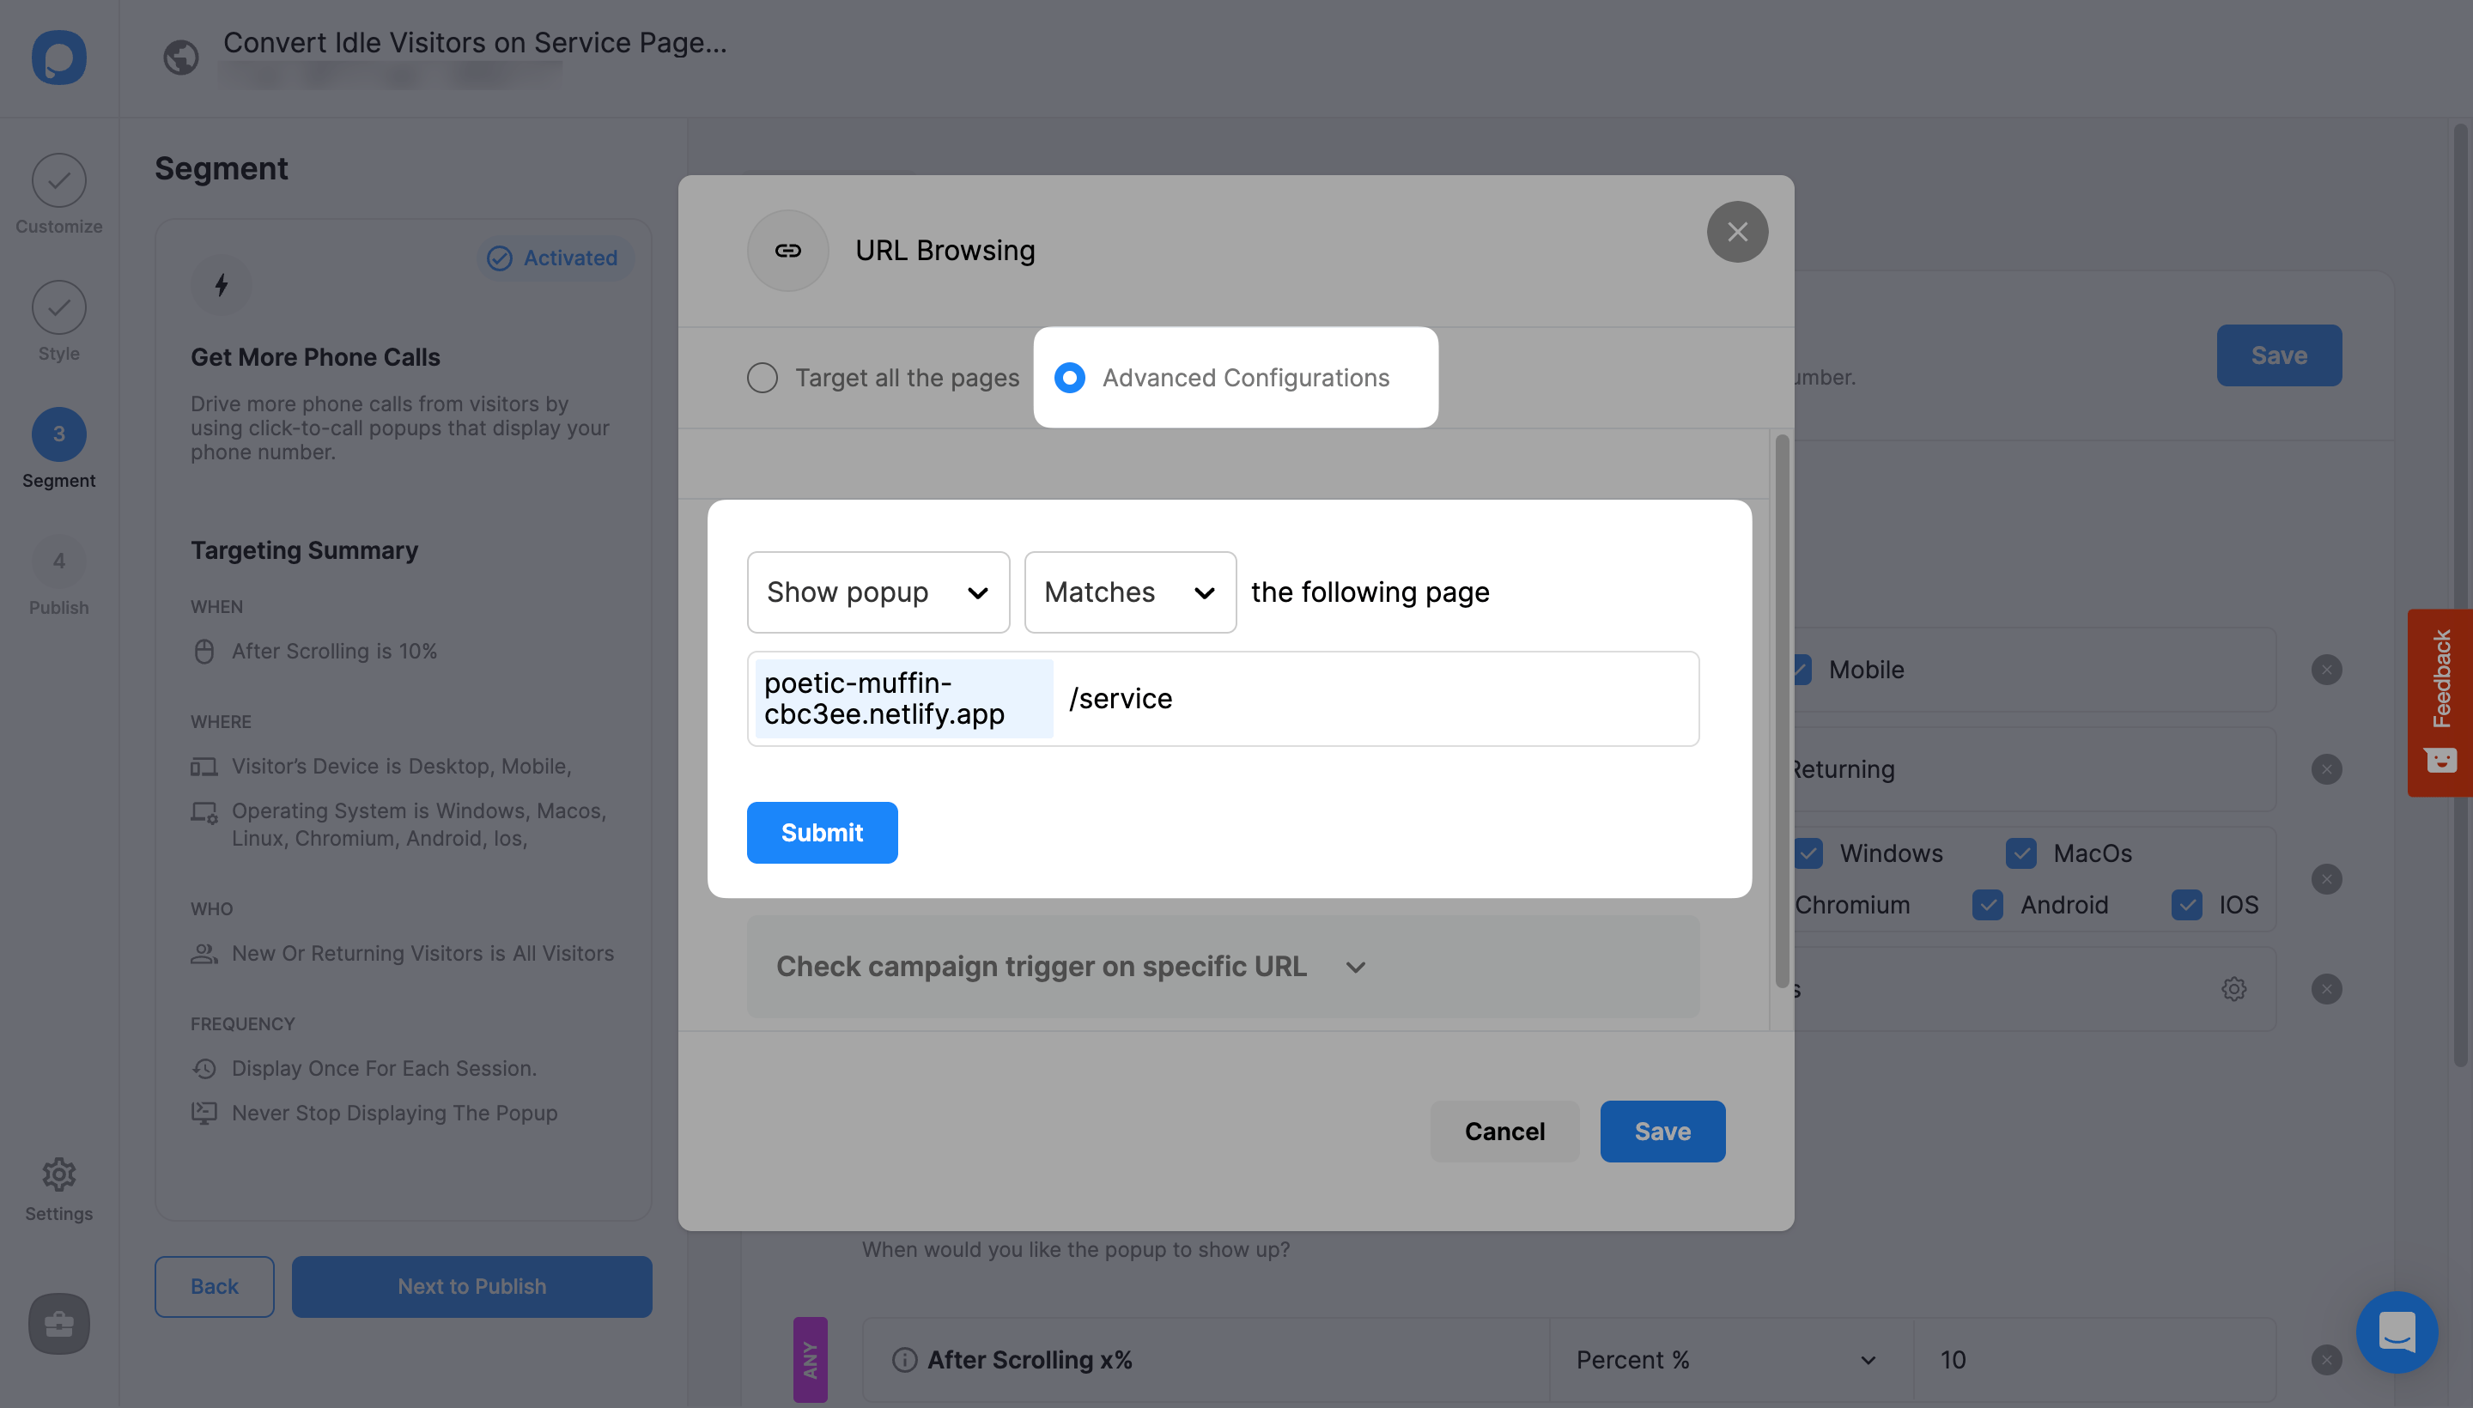Click the device icon in Targeting Summary
Screen dimensions: 2473x1408
[204, 767]
